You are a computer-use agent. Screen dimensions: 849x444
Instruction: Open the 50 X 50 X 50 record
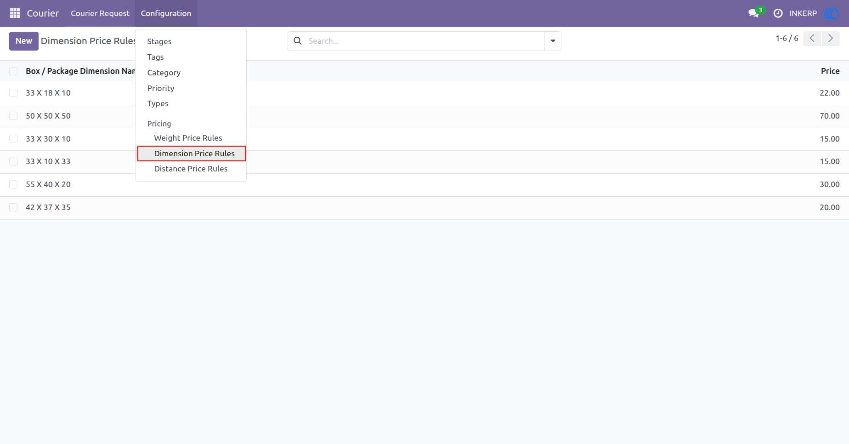point(48,116)
